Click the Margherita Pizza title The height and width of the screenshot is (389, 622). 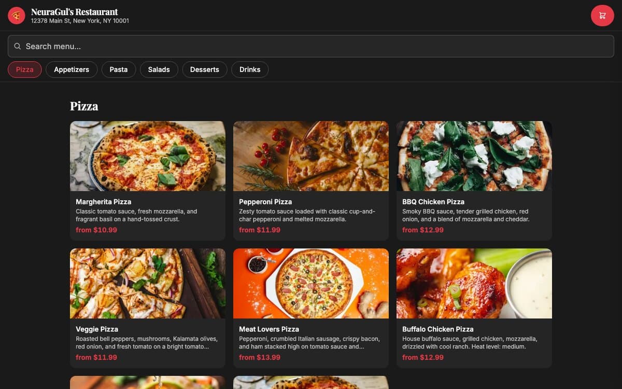pos(104,202)
